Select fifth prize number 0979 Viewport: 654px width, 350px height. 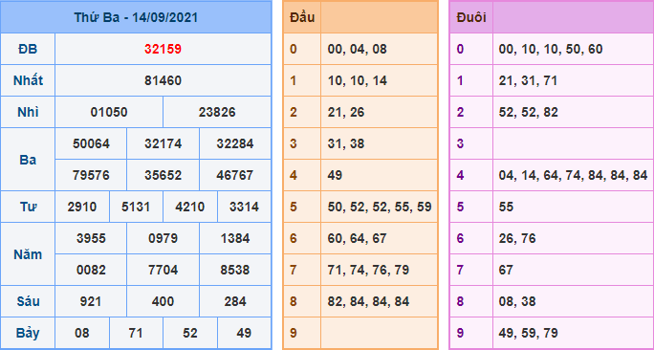[163, 239]
